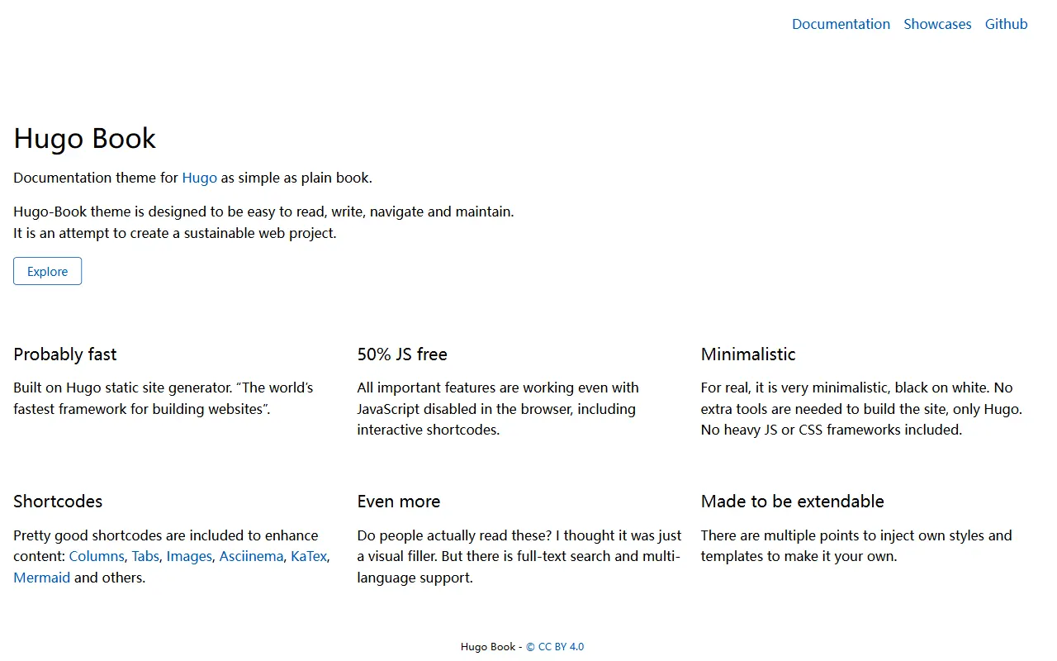The image size is (1057, 661).
Task: Open the Columns shortcode link
Action: tap(97, 556)
